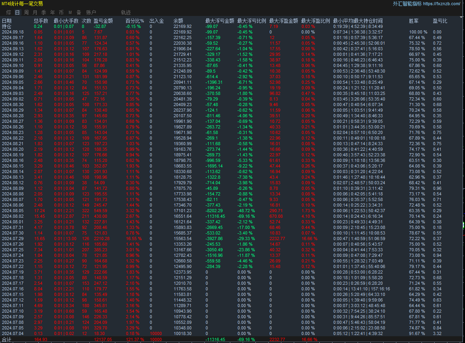
Task: Click the 121.37 % total percentage
Action: [x=135, y=339]
